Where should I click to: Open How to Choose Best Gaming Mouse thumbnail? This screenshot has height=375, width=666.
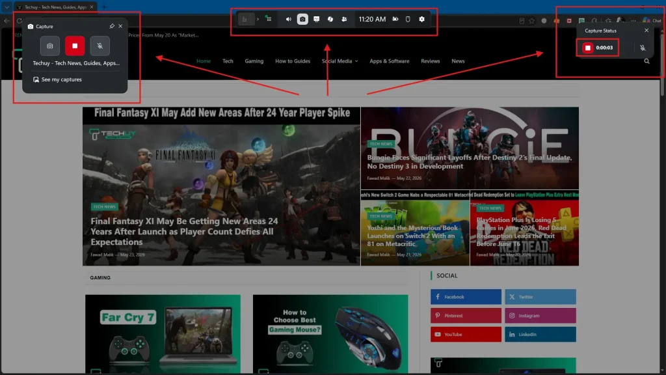(330, 334)
